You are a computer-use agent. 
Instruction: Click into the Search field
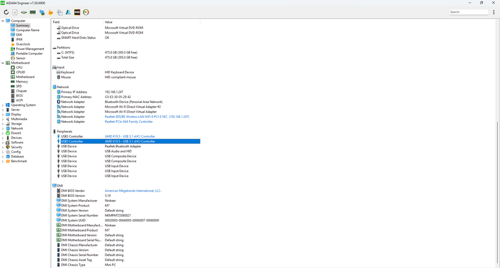point(469,12)
